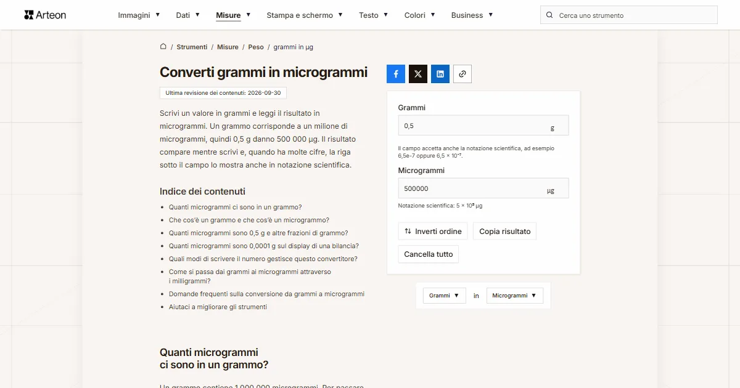This screenshot has height=388, width=740.
Task: Expand the Immagini menu
Action: click(x=139, y=15)
